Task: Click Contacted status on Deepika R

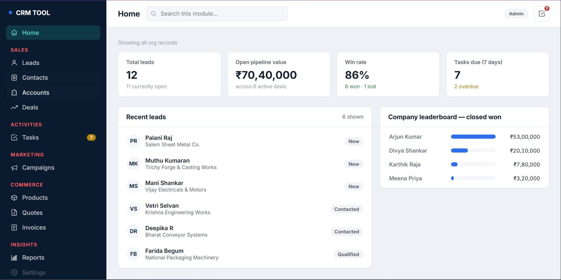Action: 347,232
